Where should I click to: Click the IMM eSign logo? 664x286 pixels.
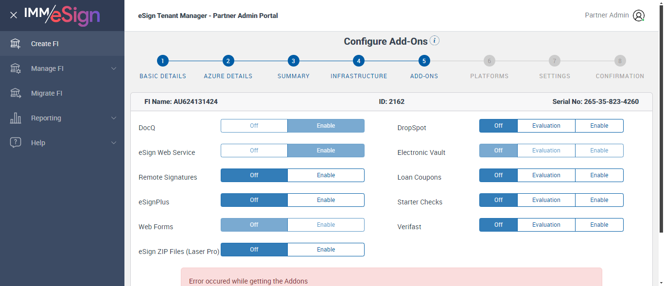click(62, 15)
